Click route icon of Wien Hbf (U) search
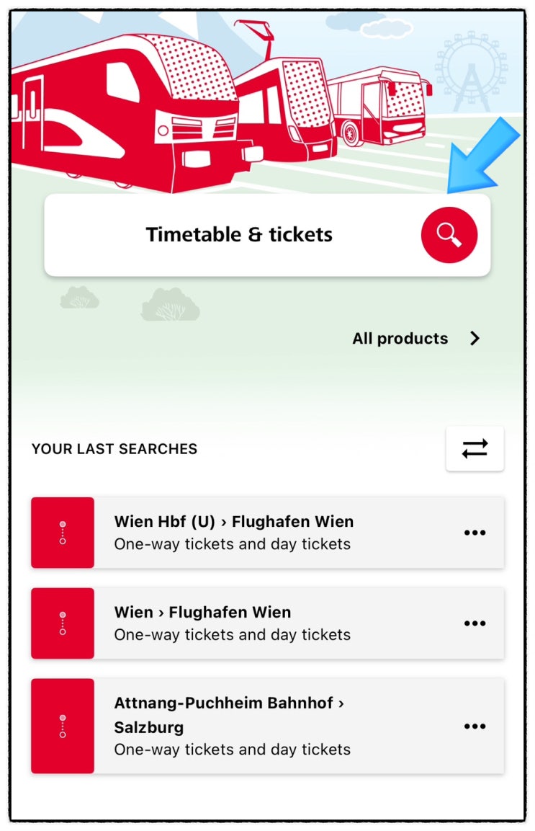Screen dimensions: 535x831 click(x=63, y=533)
